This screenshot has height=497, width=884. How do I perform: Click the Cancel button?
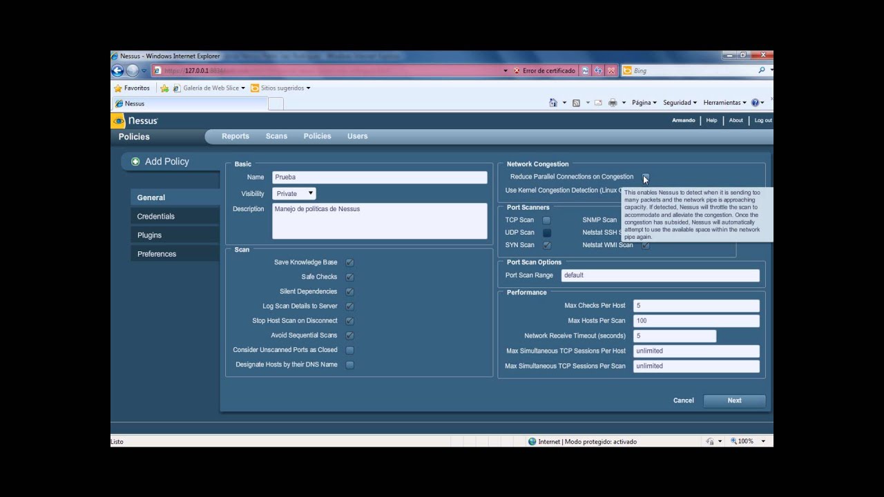click(683, 400)
